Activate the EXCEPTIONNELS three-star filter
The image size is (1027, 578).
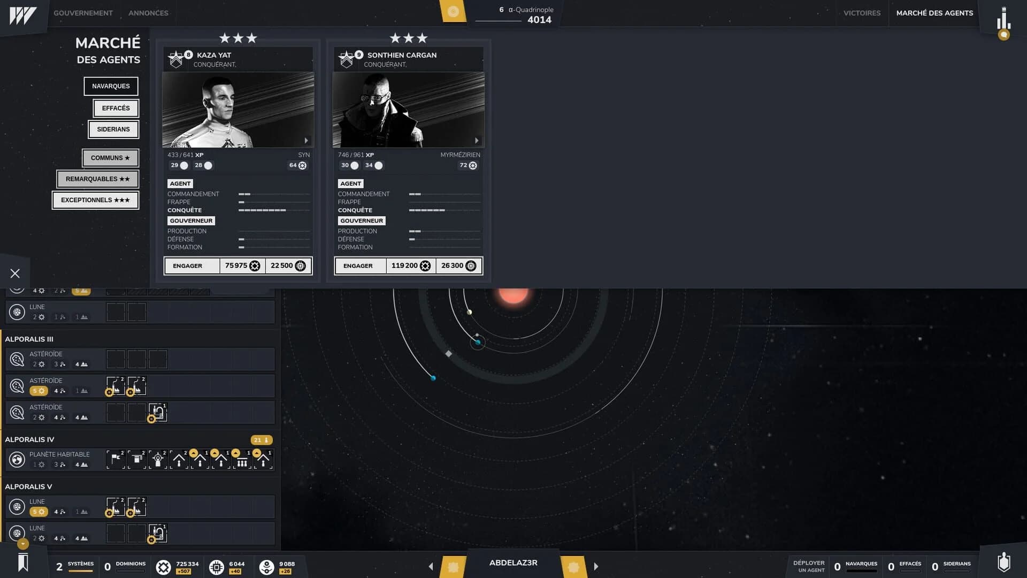(95, 200)
